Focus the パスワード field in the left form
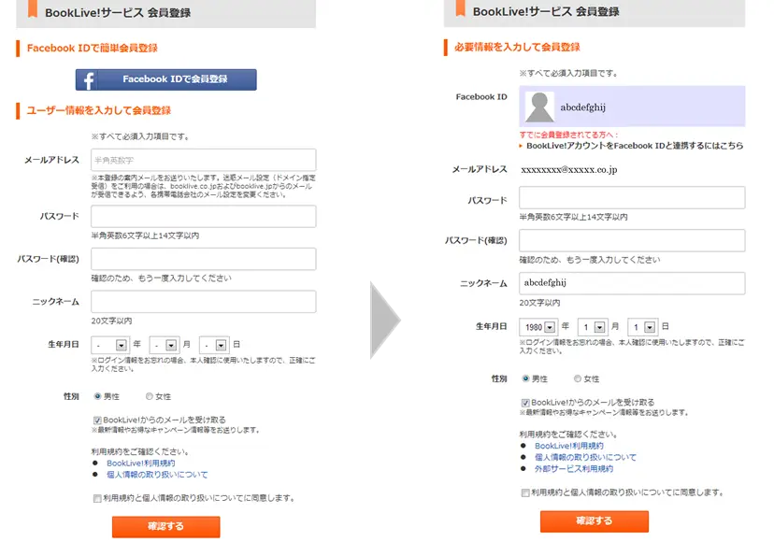The width and height of the screenshot is (774, 542). coord(204,216)
